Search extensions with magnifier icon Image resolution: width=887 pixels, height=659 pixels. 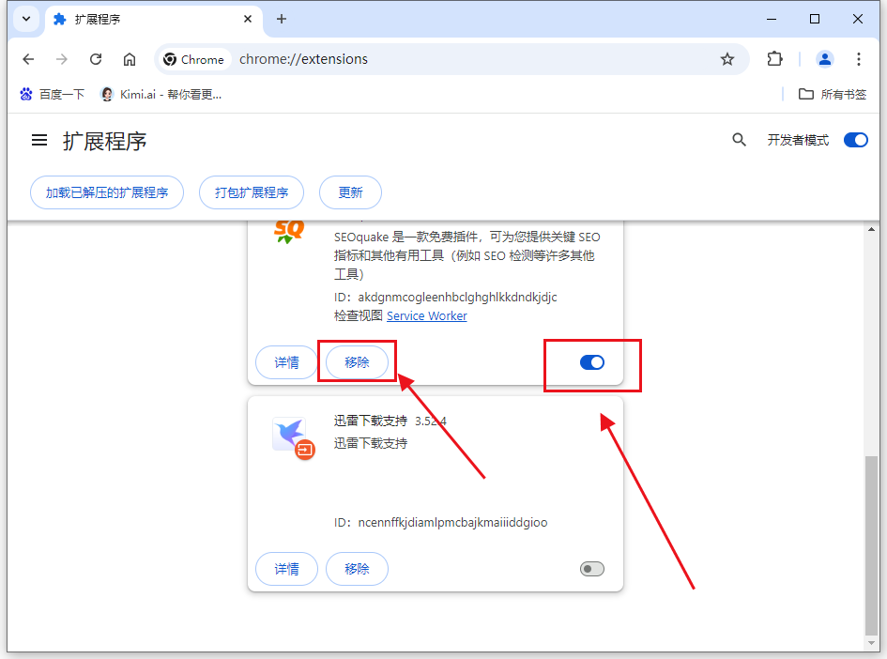click(739, 140)
